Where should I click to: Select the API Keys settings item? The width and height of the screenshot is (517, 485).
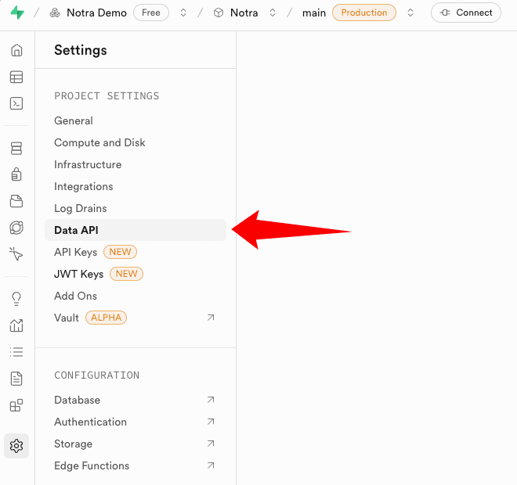[x=75, y=252]
